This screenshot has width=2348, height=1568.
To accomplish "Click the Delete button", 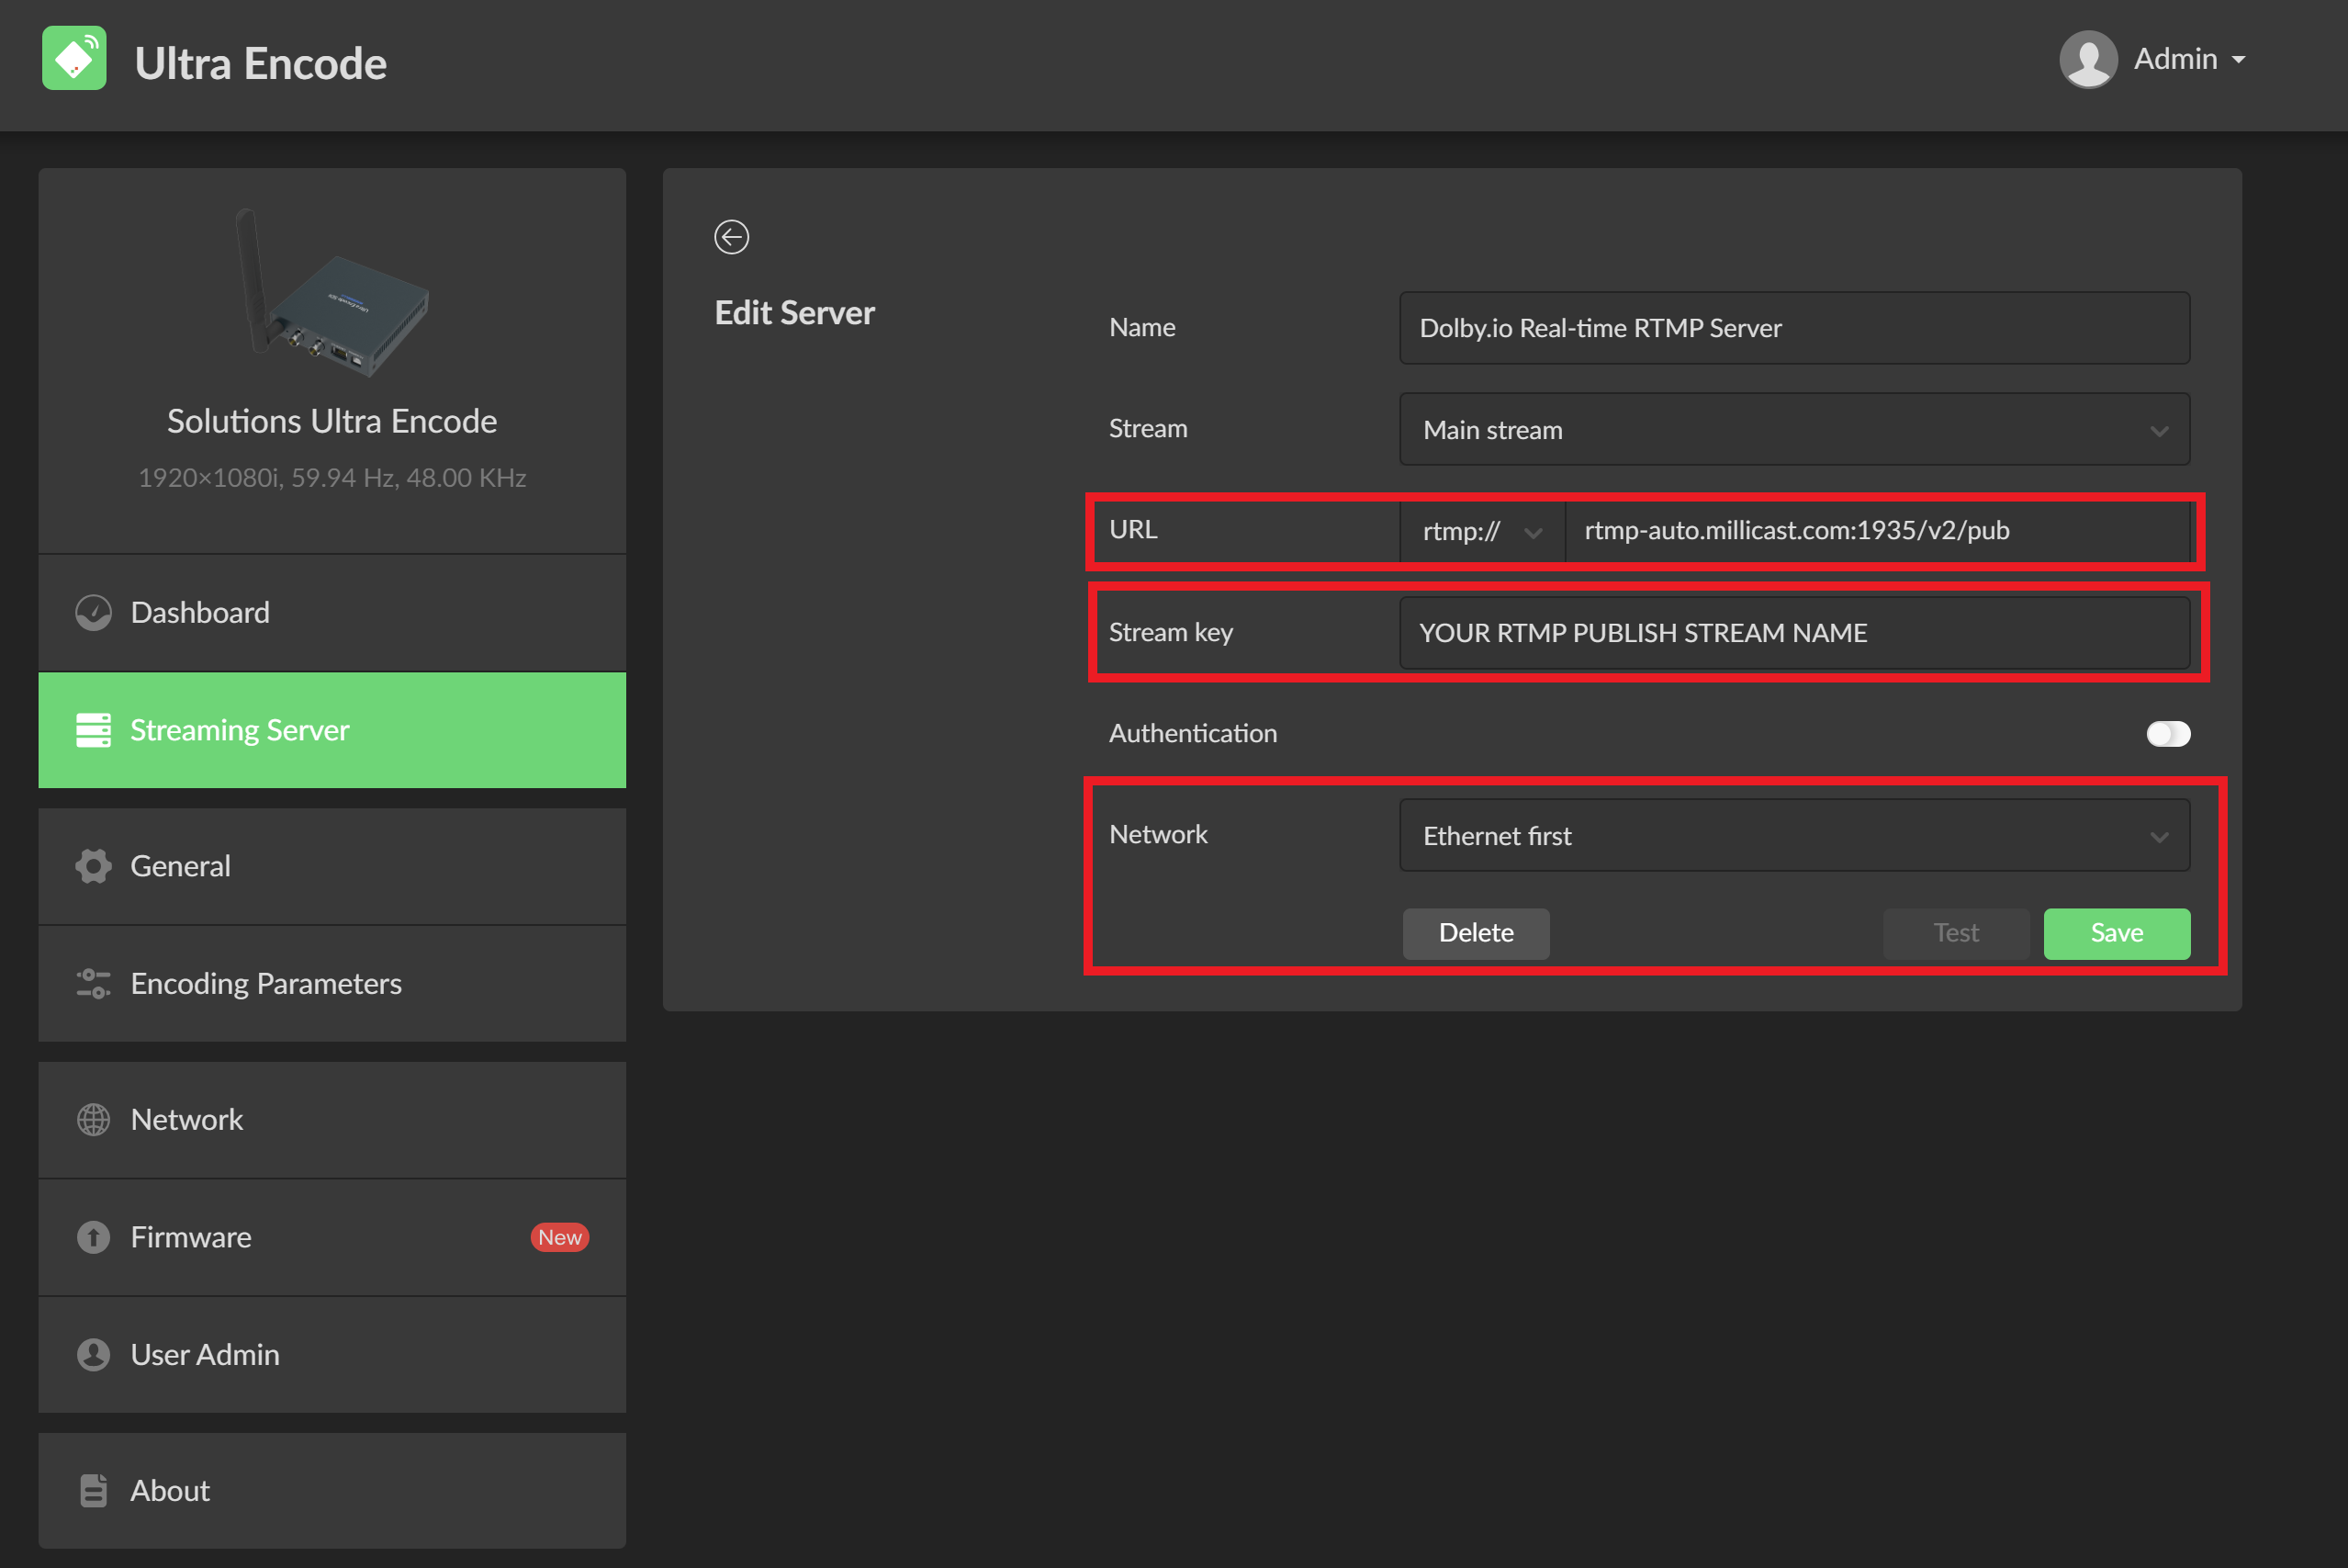I will [1476, 933].
